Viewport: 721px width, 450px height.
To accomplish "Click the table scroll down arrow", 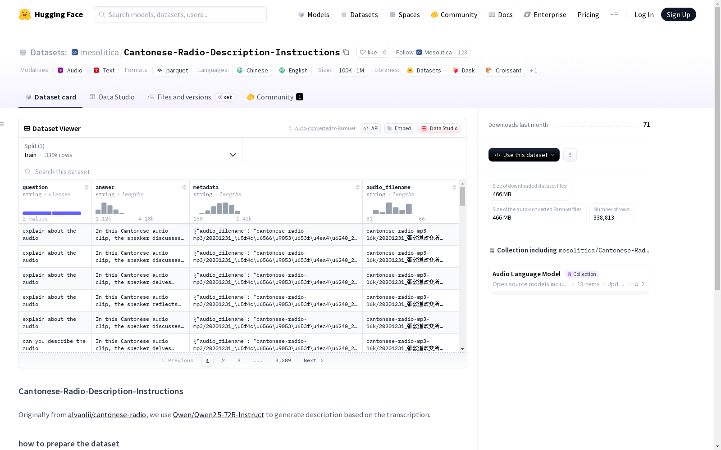I will (462, 349).
